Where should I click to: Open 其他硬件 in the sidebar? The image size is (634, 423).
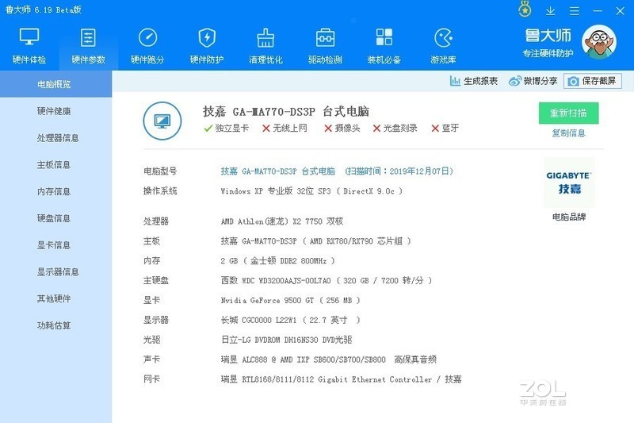click(54, 298)
